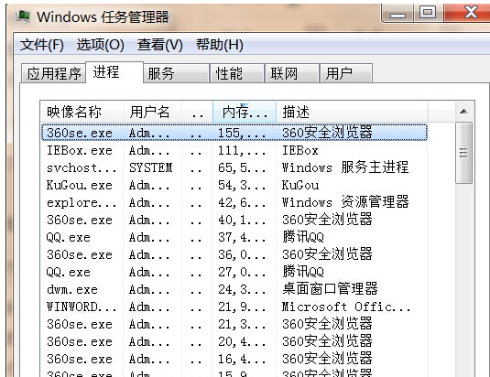Select the explorer Windows 资源管理器 row
Screen dimensions: 490x377
point(234,202)
